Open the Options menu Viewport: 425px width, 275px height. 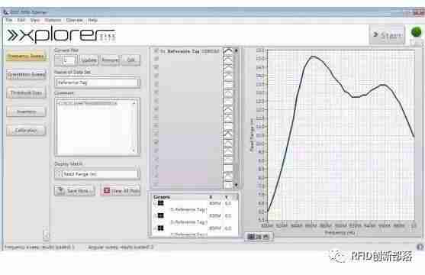[53, 20]
